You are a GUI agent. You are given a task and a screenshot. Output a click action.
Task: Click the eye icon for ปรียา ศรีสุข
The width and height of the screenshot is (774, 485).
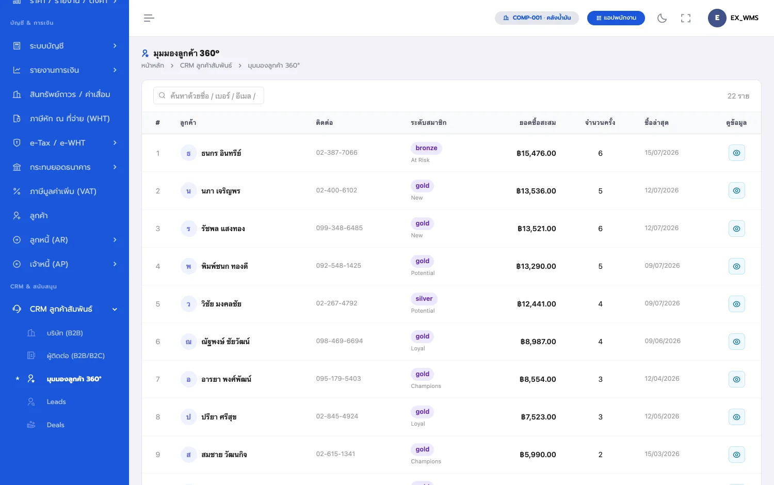[737, 417]
